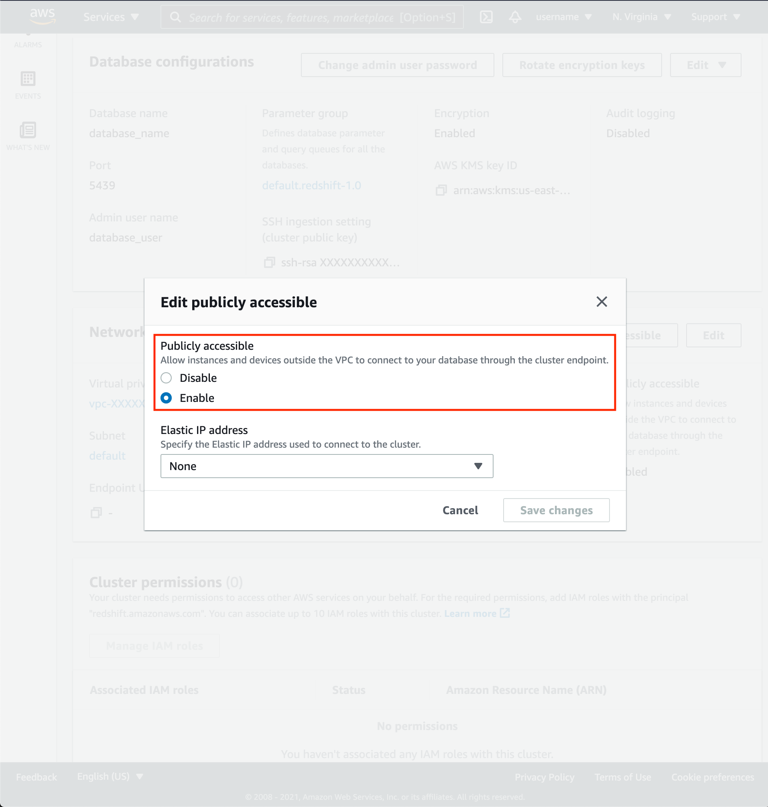
Task: Open What's New sidebar icon
Action: click(x=28, y=136)
